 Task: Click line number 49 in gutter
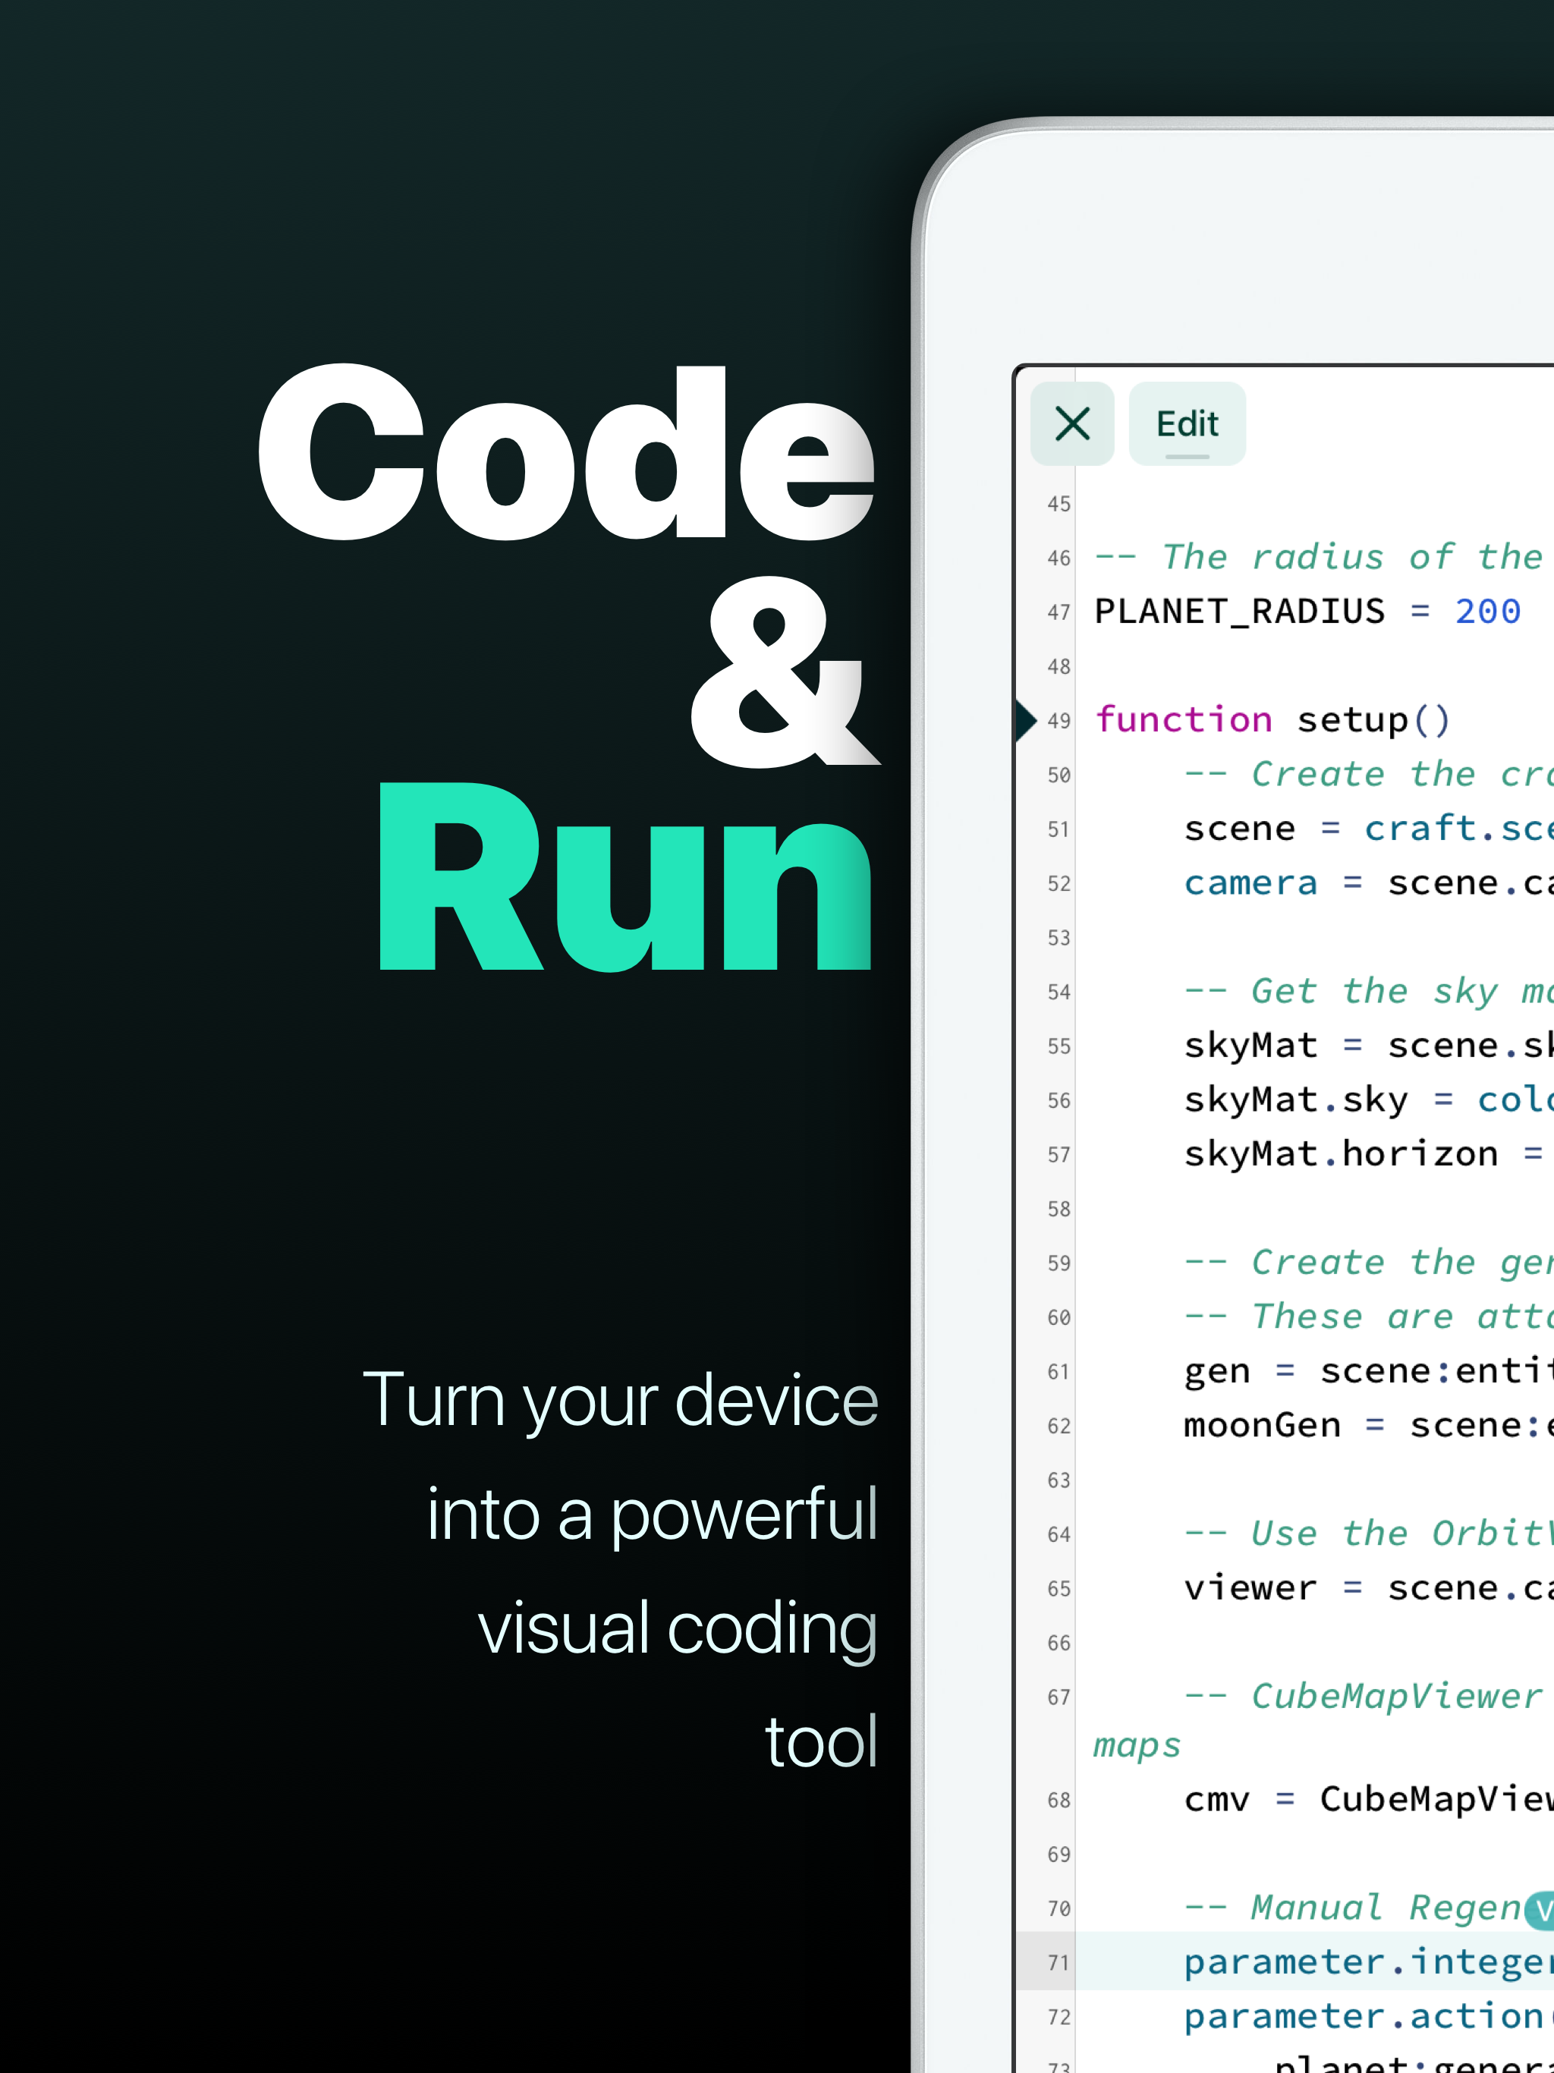[1059, 721]
